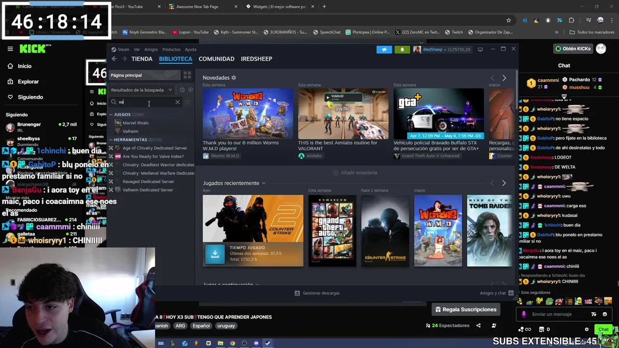Click the Steam icon in the taskbar
619x348 pixels.
[x=268, y=343]
